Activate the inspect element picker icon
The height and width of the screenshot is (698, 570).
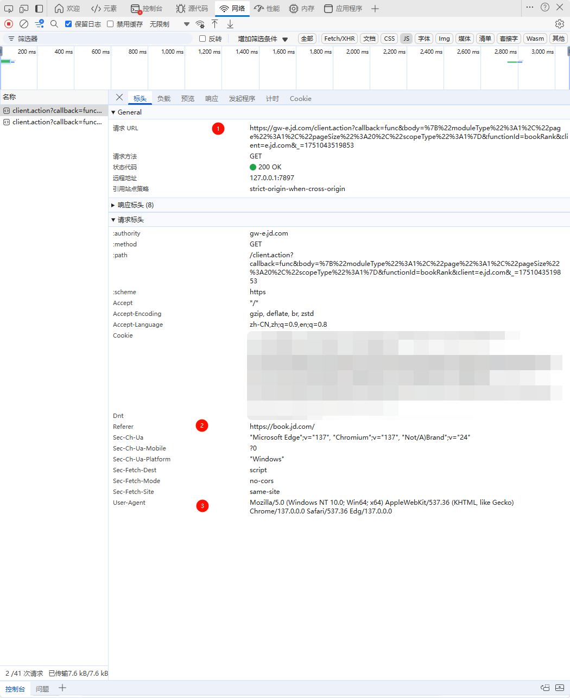[9, 9]
